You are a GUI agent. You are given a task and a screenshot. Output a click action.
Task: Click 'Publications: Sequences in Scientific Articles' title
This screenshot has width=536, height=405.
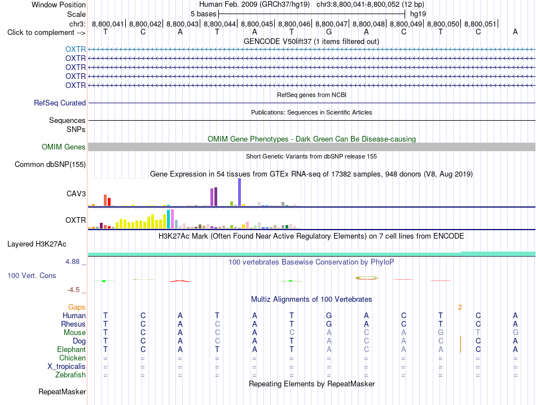coord(311,112)
